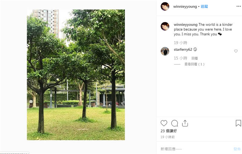Click the 19 小時前 post timestamp
This screenshot has height=154, width=242.
click(x=168, y=137)
